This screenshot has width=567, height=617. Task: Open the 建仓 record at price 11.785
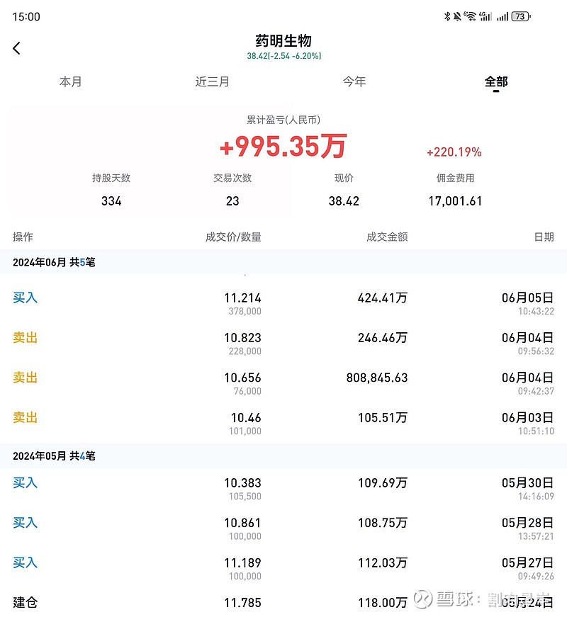click(x=283, y=603)
